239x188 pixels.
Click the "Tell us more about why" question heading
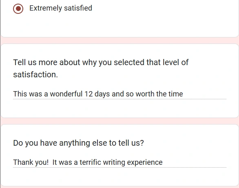[x=101, y=68]
